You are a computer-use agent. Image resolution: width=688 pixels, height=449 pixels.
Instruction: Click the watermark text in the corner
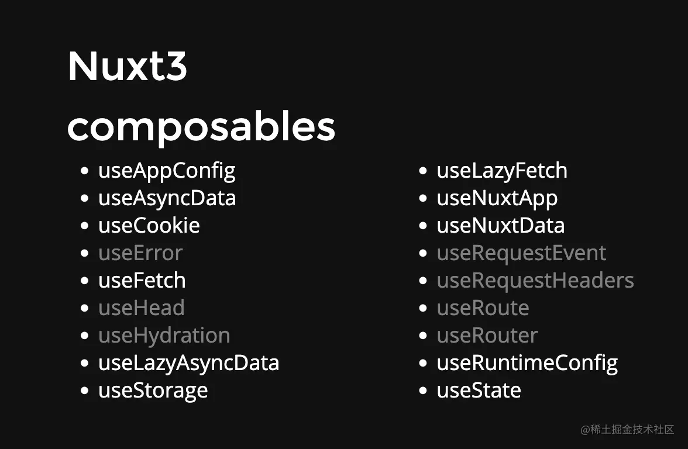(627, 430)
